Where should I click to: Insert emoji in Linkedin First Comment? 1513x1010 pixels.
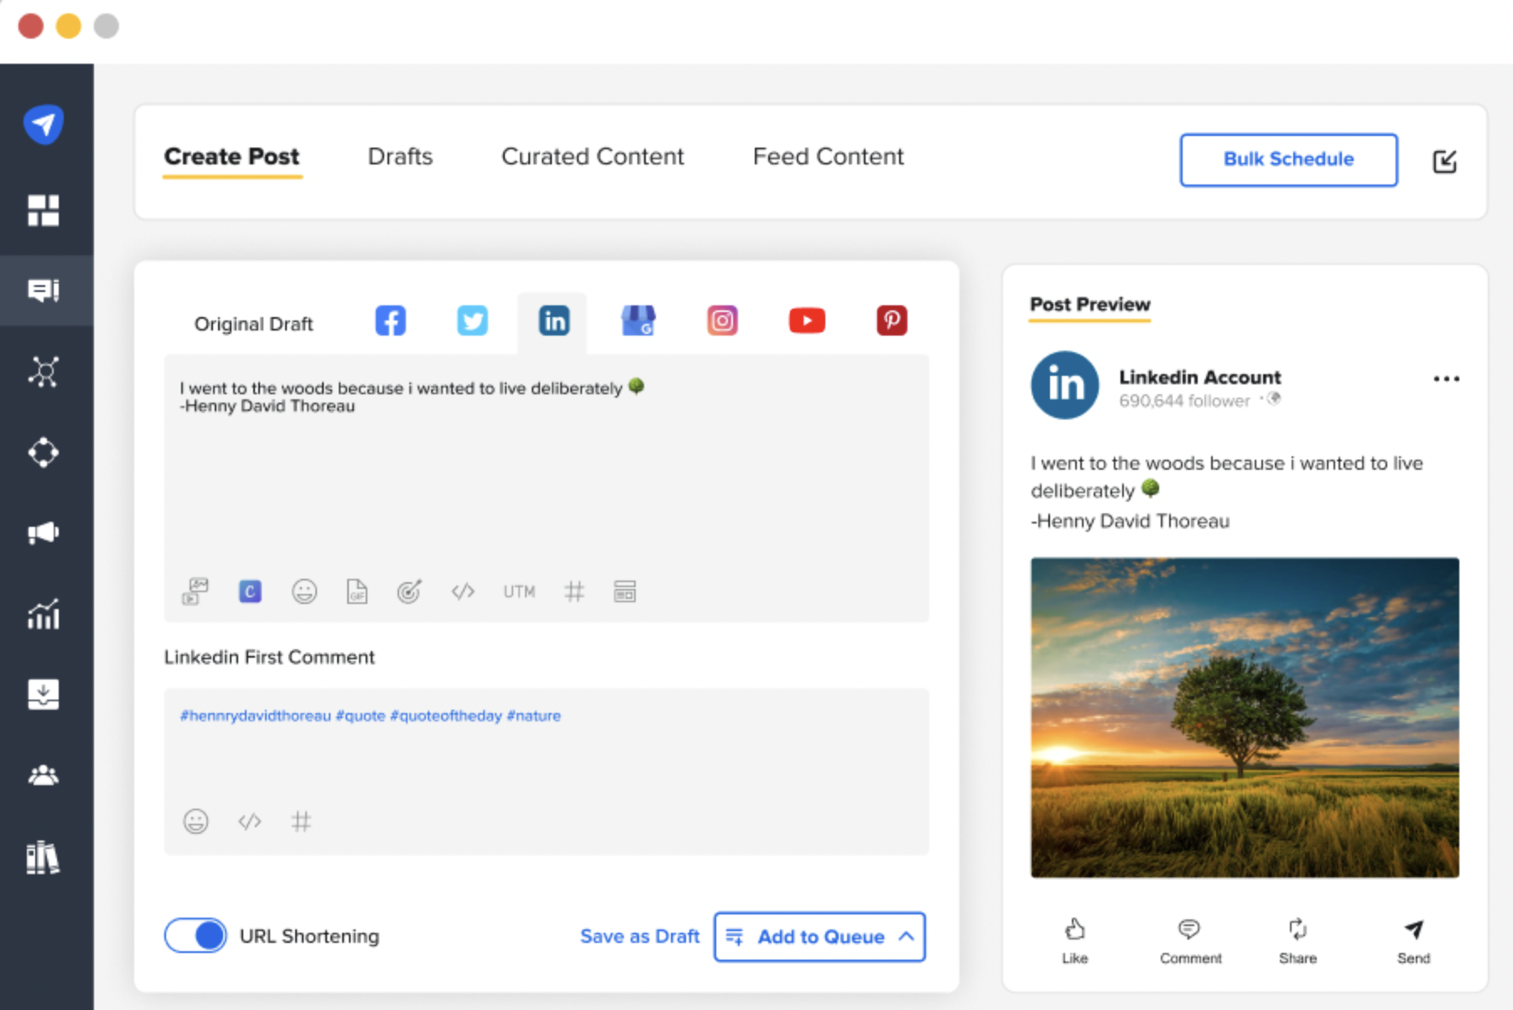pyautogui.click(x=196, y=821)
